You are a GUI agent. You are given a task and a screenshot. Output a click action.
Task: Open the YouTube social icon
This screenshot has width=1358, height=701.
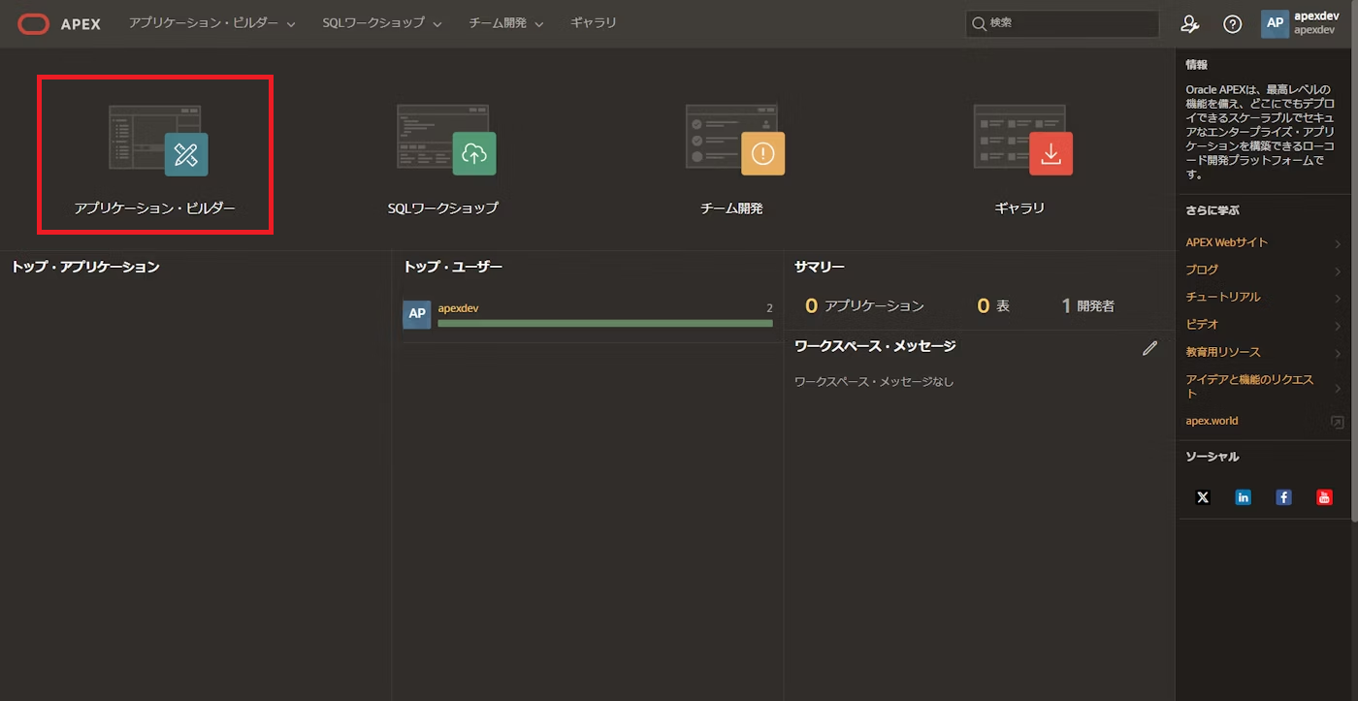[x=1324, y=497]
